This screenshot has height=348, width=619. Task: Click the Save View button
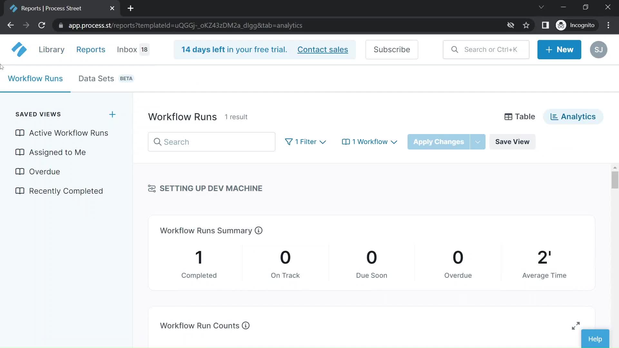512,141
